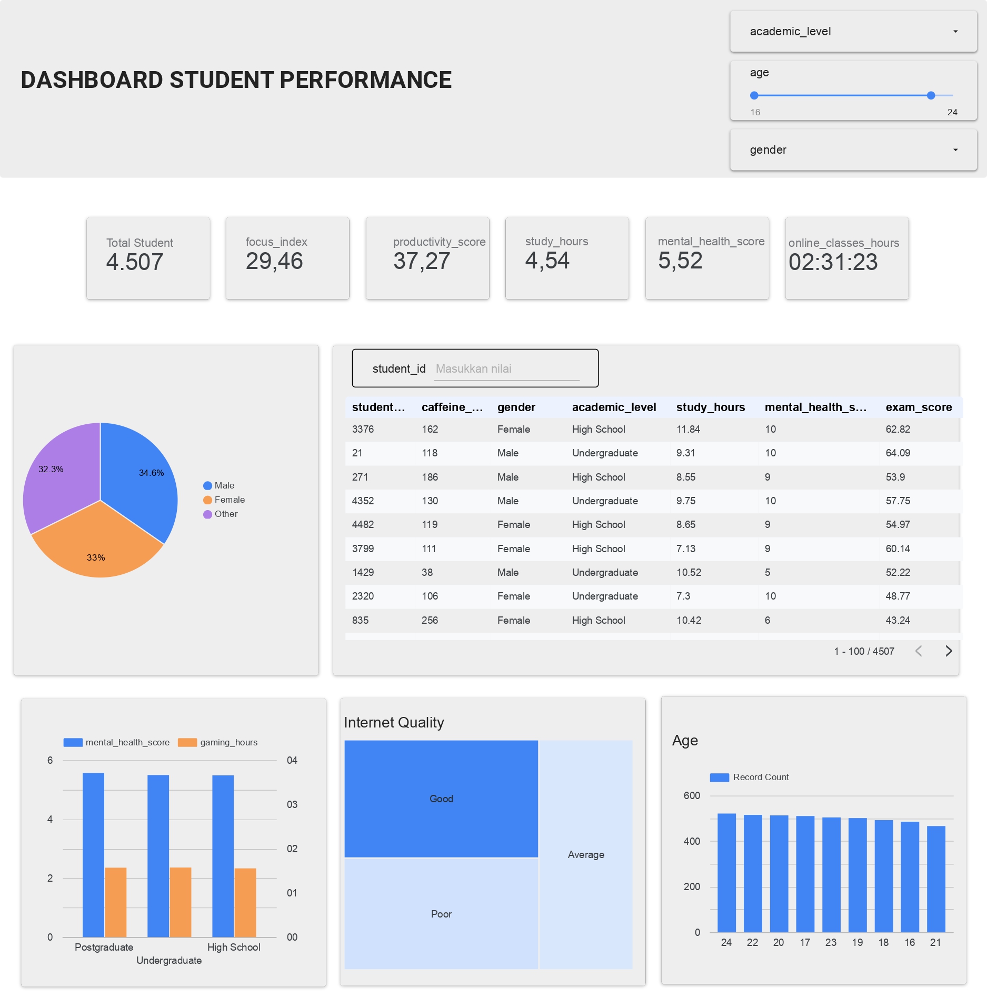Expand the academic_level filter
987x1007 pixels.
pyautogui.click(x=853, y=32)
